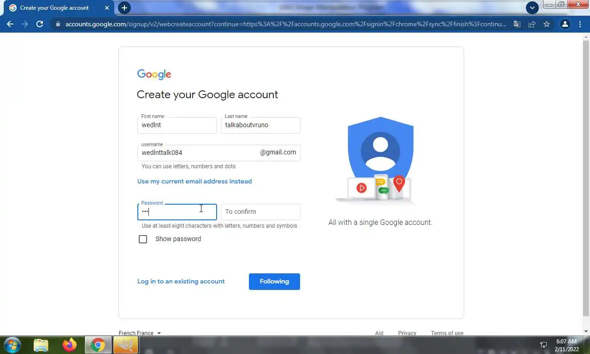This screenshot has height=354, width=590.
Task: Open the Chrome three-dot menu
Action: click(x=580, y=24)
